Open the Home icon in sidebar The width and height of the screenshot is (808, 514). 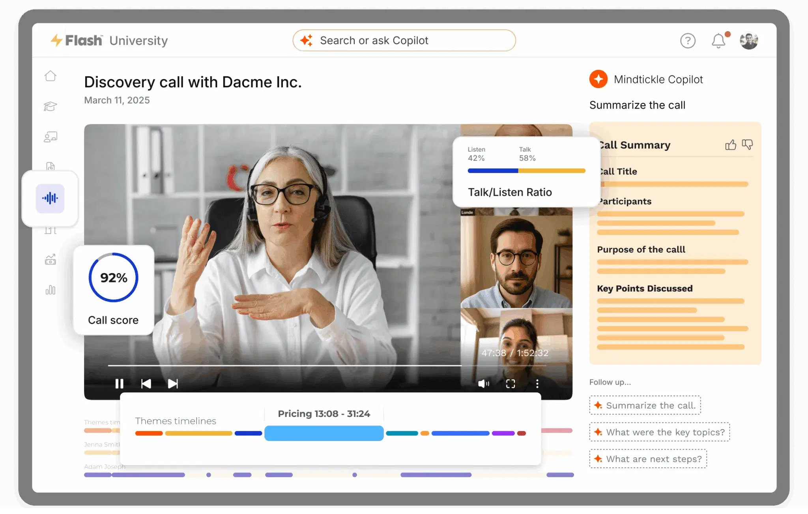click(50, 75)
